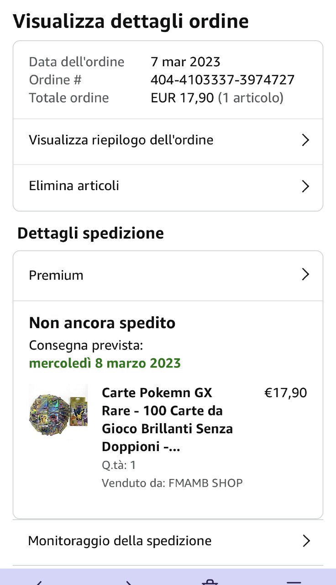Open the shopping basket icon at bottom

(209, 582)
